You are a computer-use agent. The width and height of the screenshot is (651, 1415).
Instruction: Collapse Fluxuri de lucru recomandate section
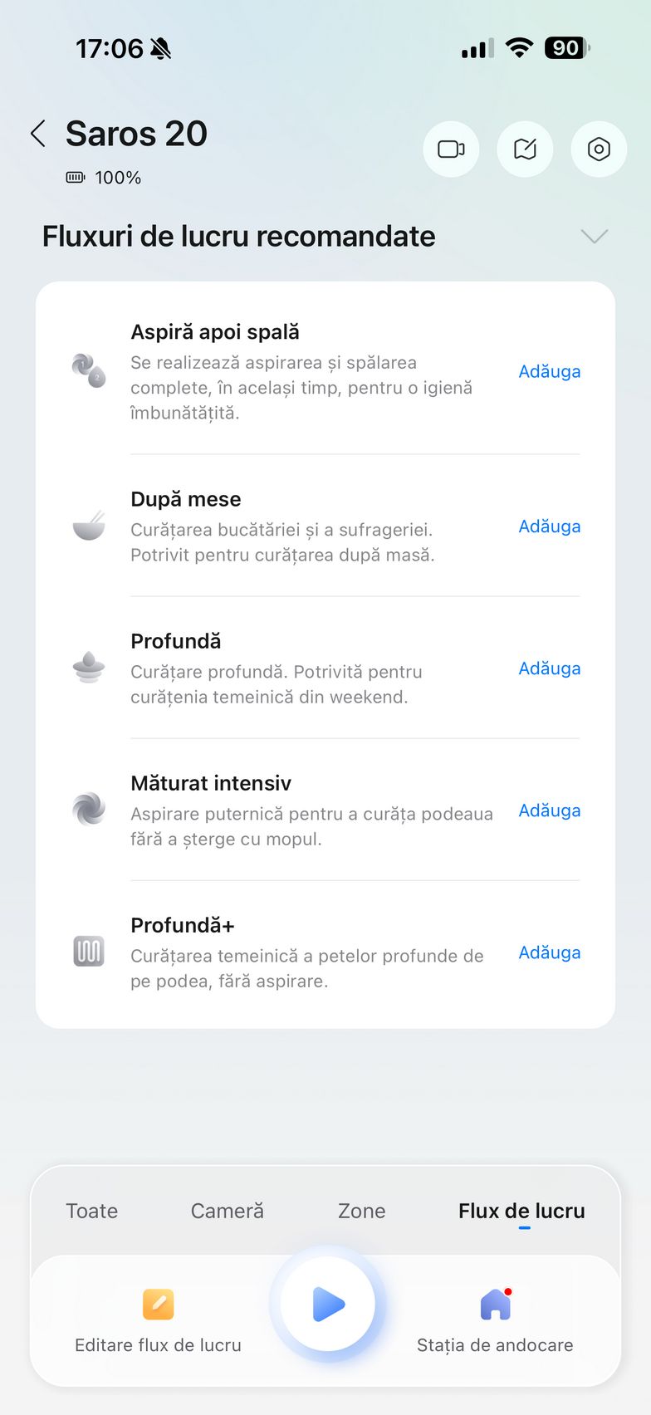click(595, 237)
